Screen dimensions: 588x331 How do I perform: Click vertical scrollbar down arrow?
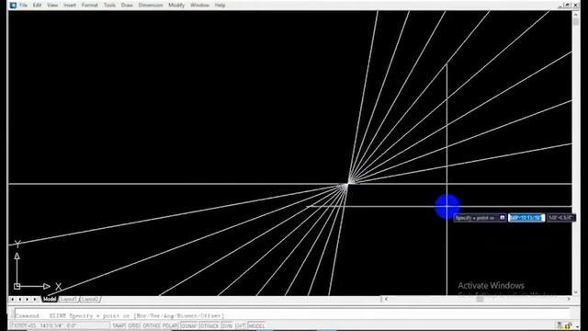coord(576,292)
